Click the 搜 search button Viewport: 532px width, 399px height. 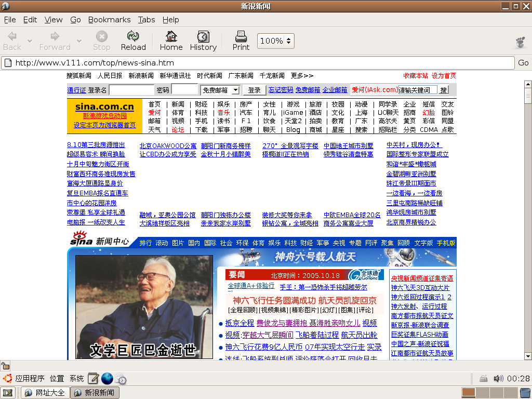tap(443, 90)
